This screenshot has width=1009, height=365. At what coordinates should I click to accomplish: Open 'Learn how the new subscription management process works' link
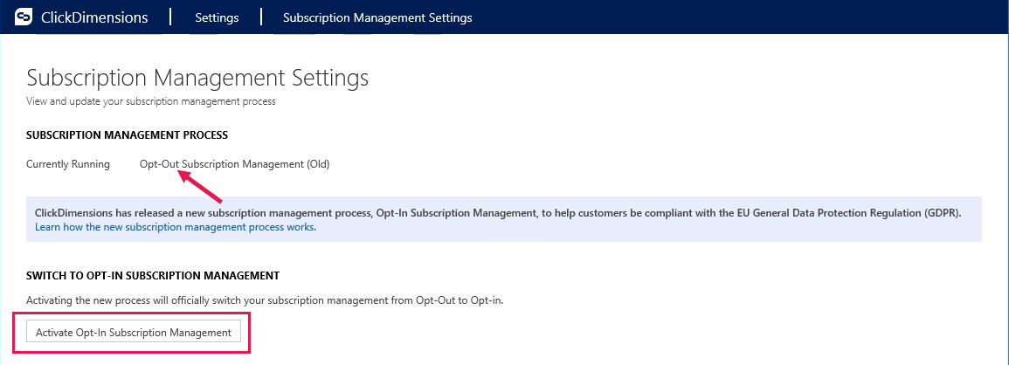click(x=176, y=227)
